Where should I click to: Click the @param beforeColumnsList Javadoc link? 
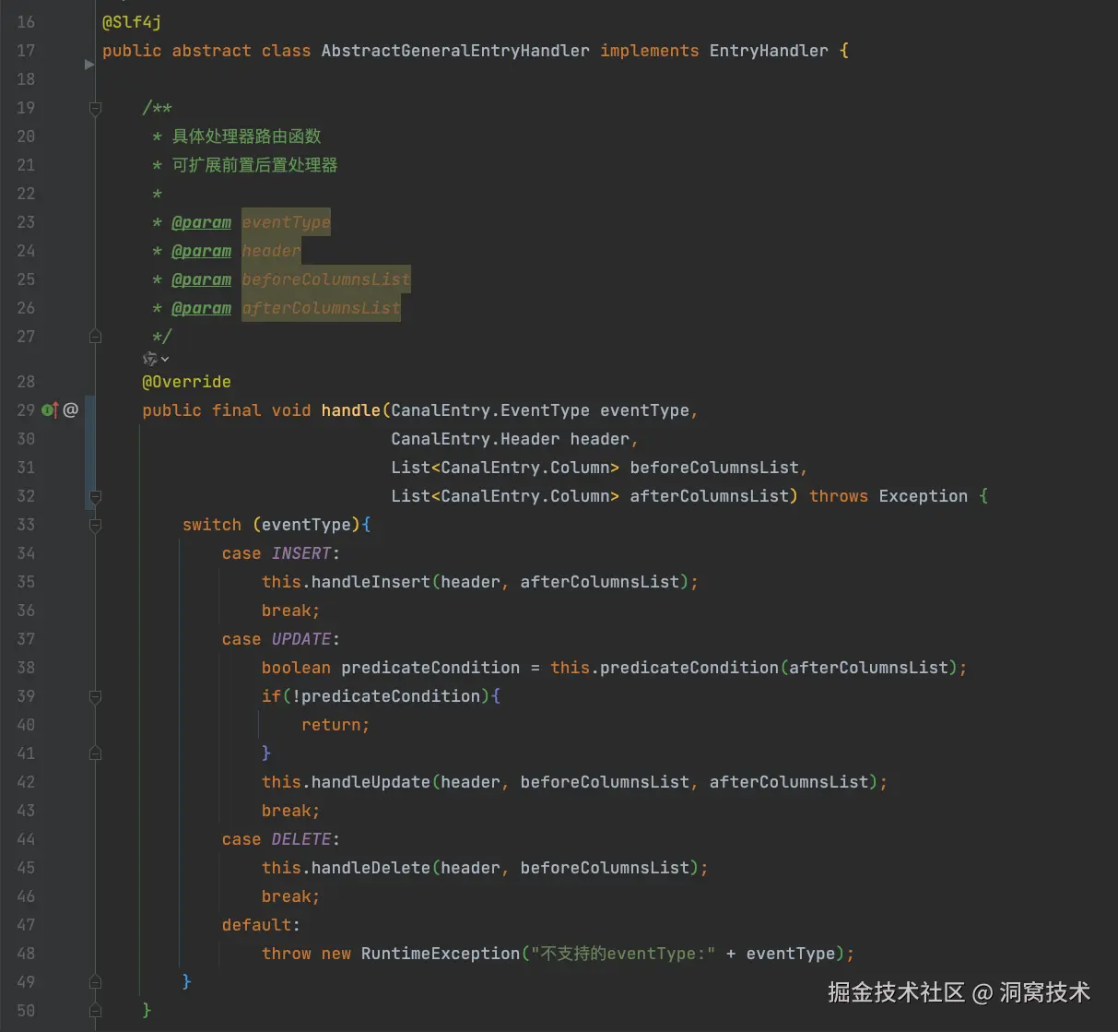click(201, 279)
